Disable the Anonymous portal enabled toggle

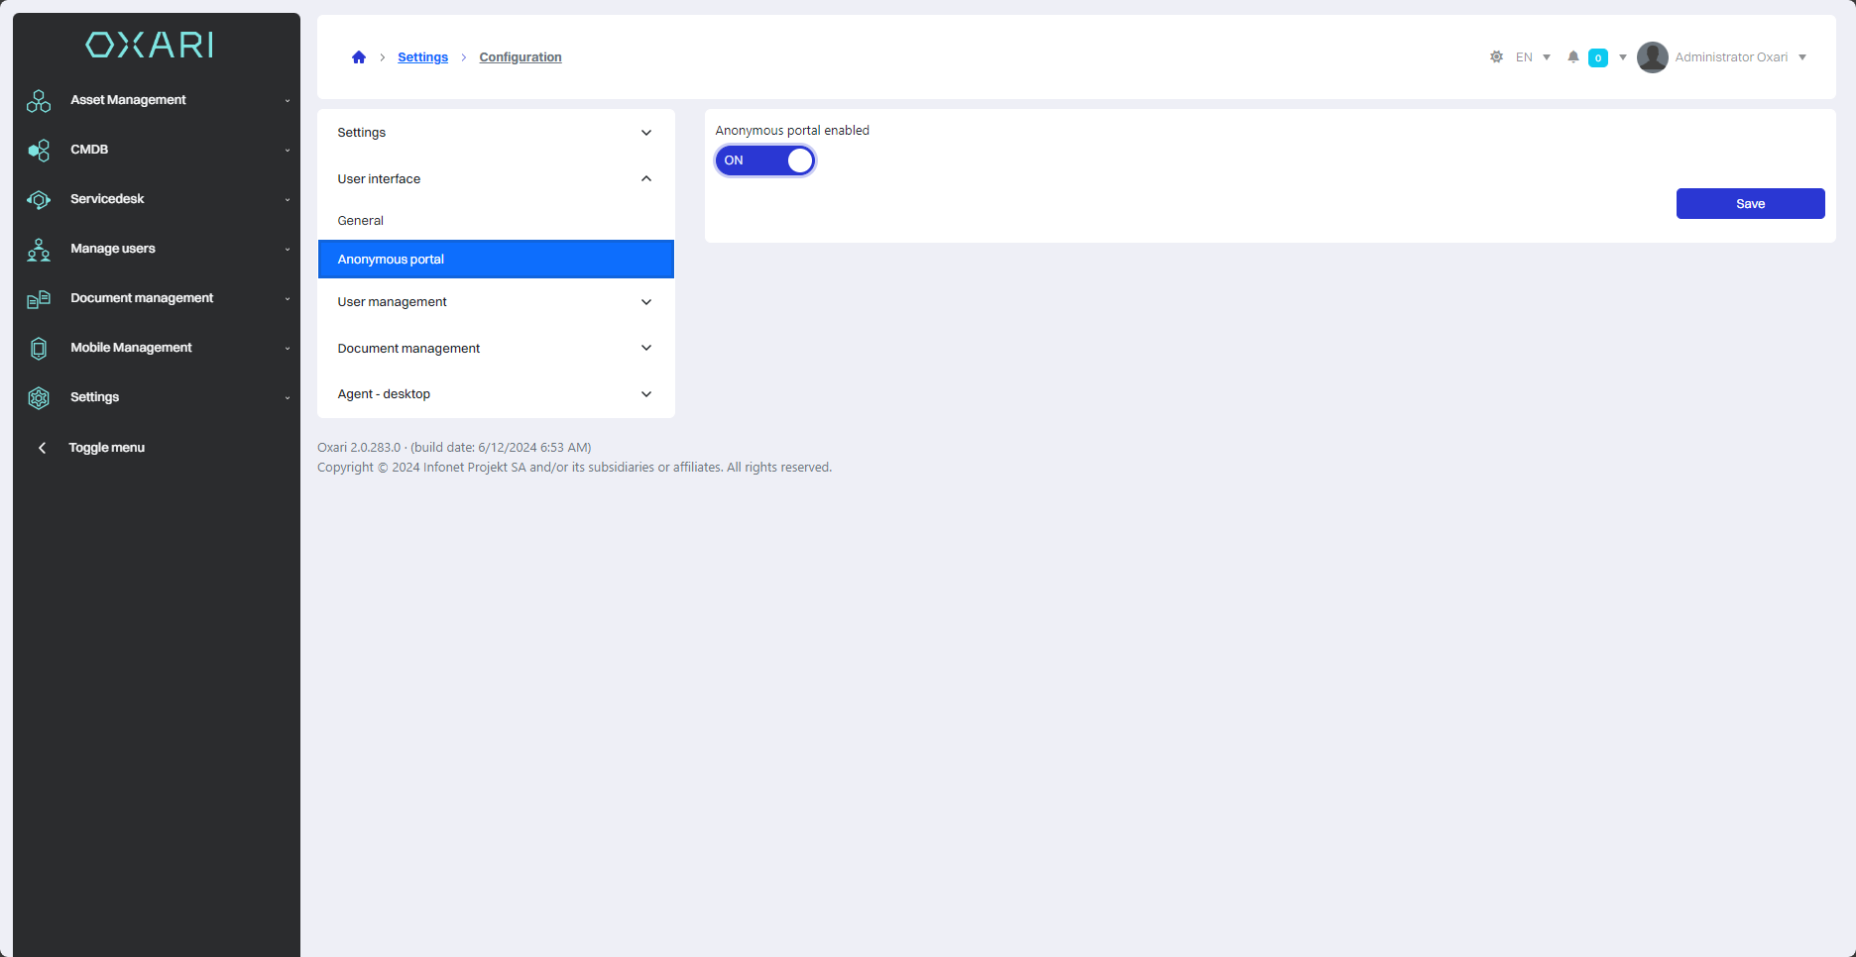click(x=764, y=160)
